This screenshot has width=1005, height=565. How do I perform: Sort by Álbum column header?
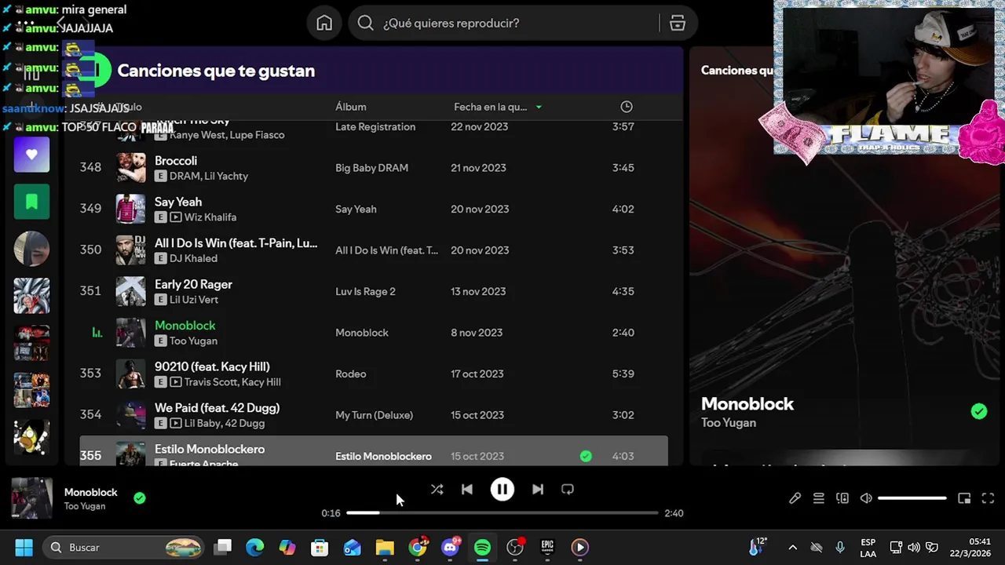(x=351, y=107)
